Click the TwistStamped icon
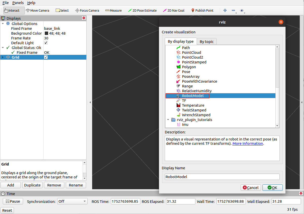This screenshot has height=214, width=304. [178, 110]
